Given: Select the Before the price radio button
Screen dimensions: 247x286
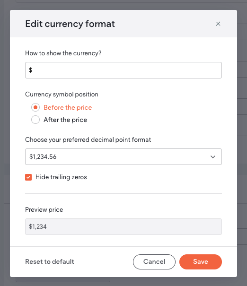Looking at the screenshot, I should (x=35, y=107).
